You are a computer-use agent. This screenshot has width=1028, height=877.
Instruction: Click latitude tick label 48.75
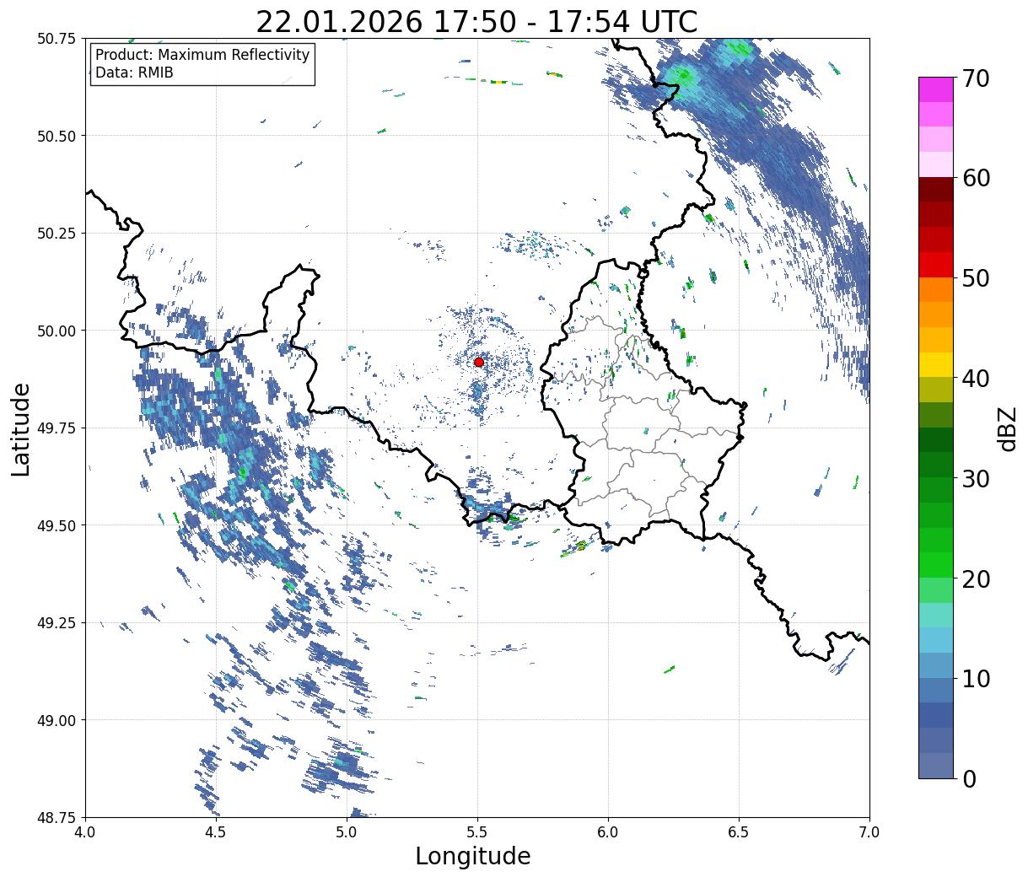[57, 817]
